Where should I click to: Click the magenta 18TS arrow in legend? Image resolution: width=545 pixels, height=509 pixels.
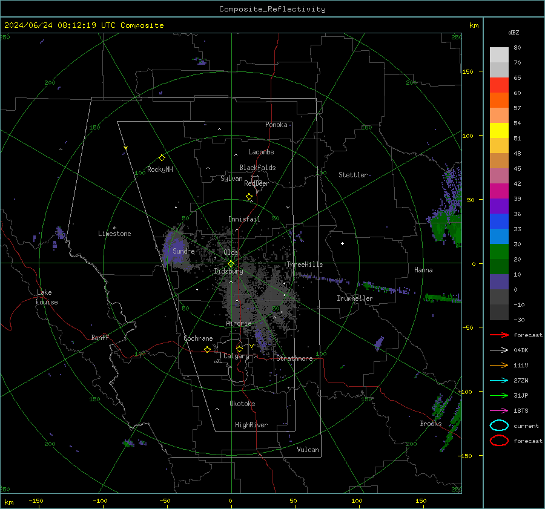click(x=499, y=411)
